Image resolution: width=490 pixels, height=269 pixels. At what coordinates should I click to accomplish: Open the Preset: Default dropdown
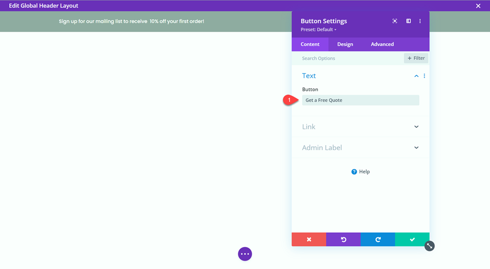click(318, 30)
